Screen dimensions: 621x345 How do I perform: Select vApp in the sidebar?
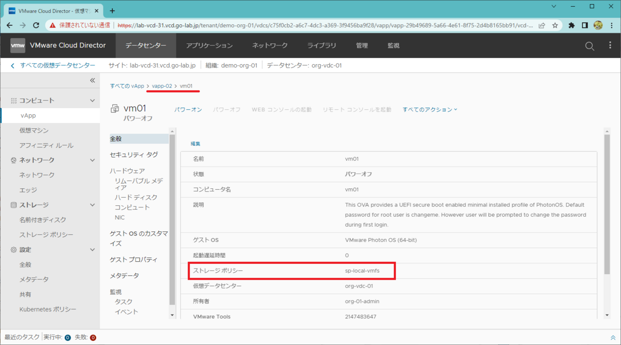tap(50, 116)
